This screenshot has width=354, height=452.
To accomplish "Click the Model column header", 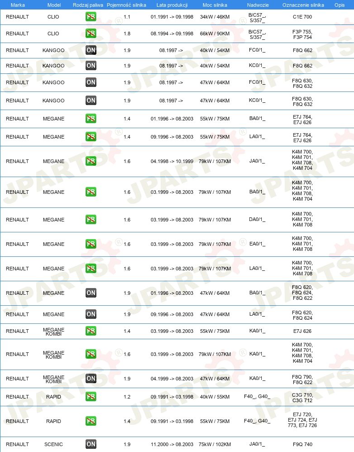I will tap(54, 5).
